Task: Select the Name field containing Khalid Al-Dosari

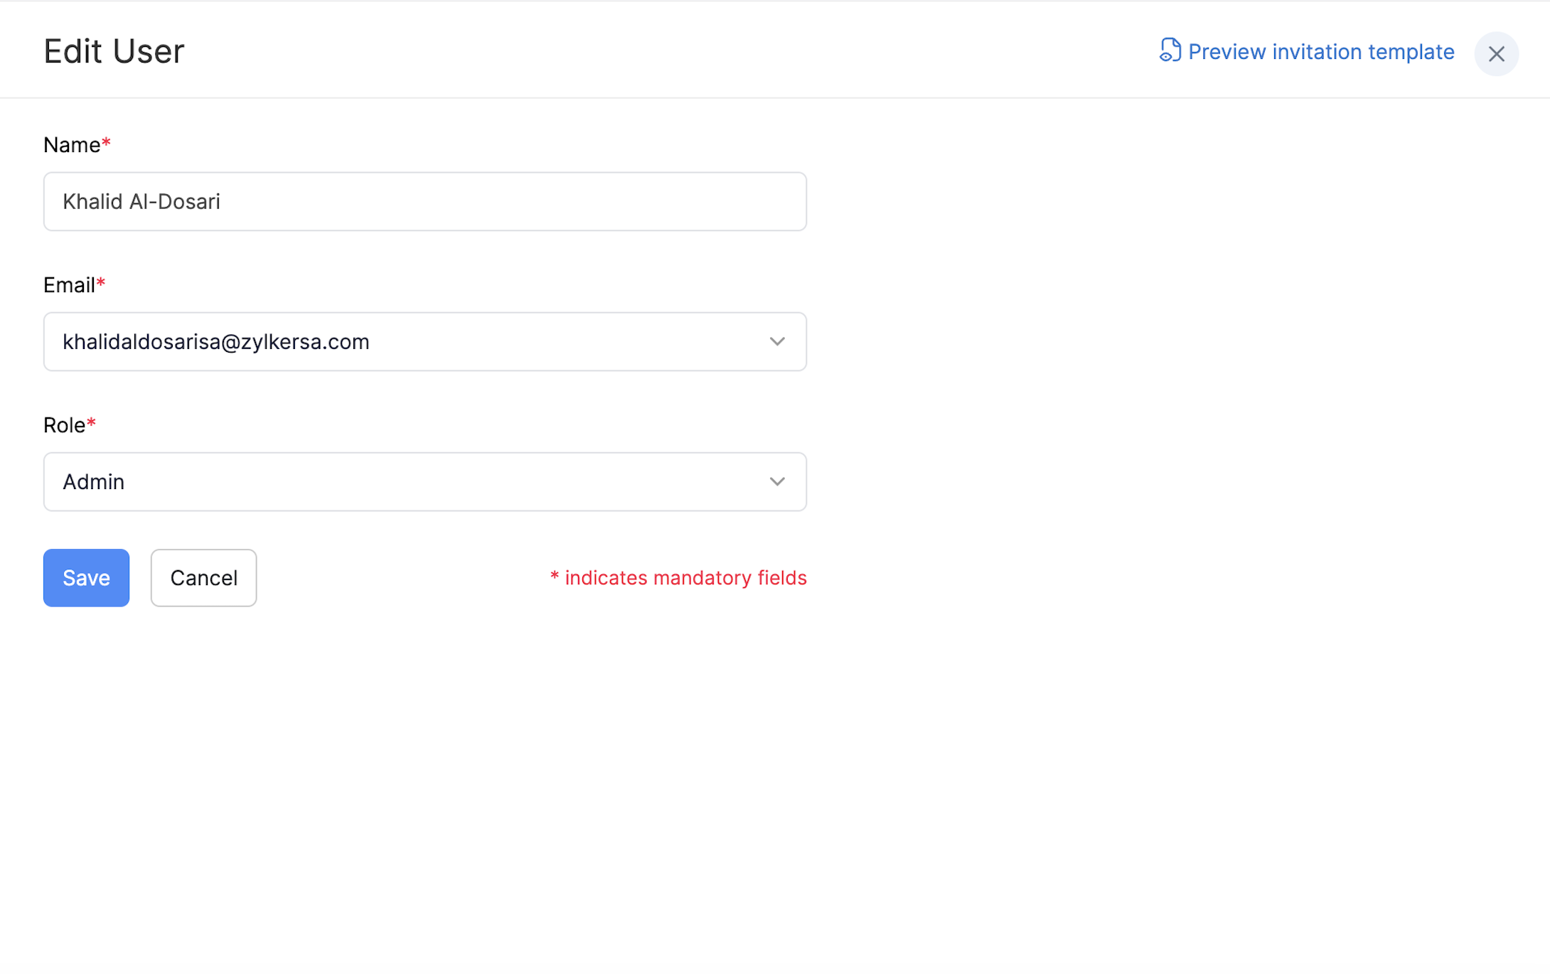Action: click(424, 201)
